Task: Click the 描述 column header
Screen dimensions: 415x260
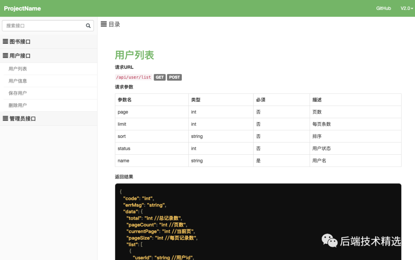Action: tap(355, 100)
